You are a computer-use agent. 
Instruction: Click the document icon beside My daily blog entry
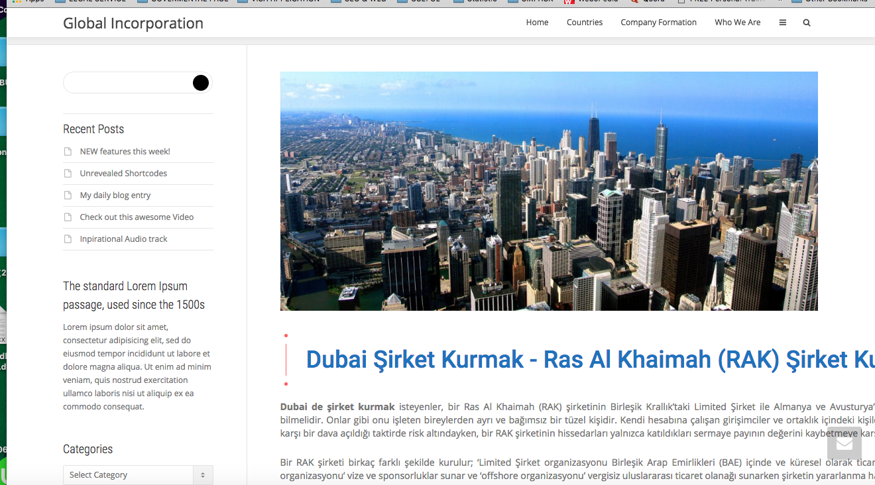[68, 195]
